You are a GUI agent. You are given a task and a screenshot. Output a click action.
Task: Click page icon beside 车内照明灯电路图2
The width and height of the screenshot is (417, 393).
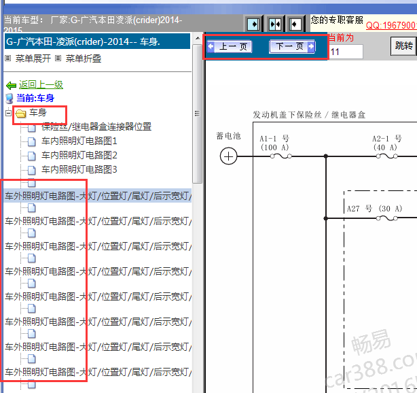point(32,156)
